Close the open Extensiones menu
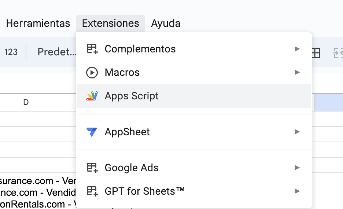 coord(110,23)
